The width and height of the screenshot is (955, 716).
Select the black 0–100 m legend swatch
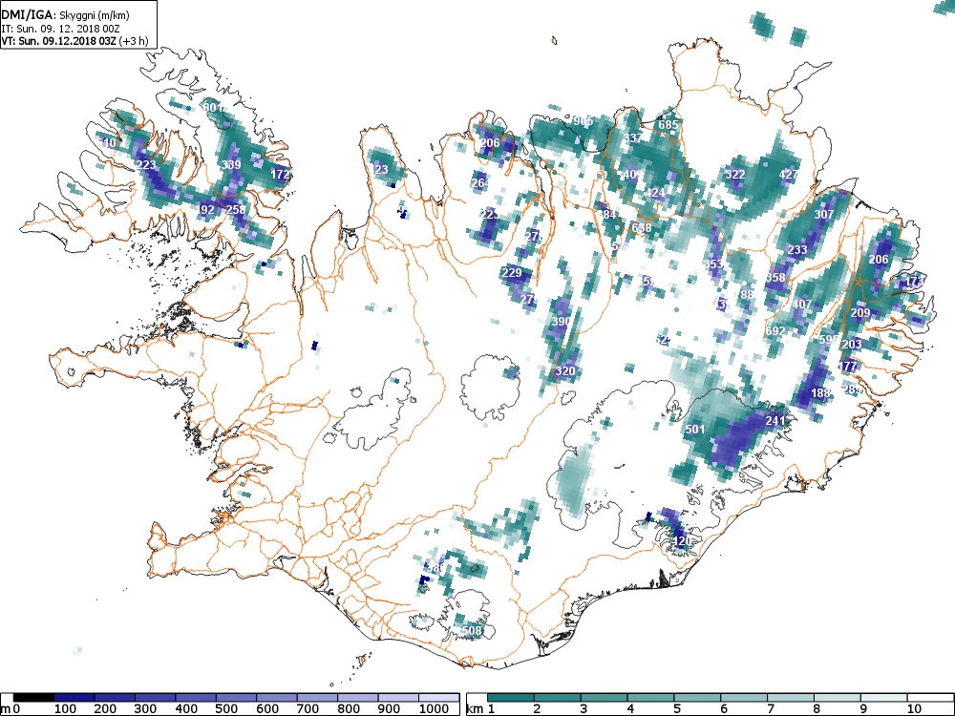click(x=33, y=698)
